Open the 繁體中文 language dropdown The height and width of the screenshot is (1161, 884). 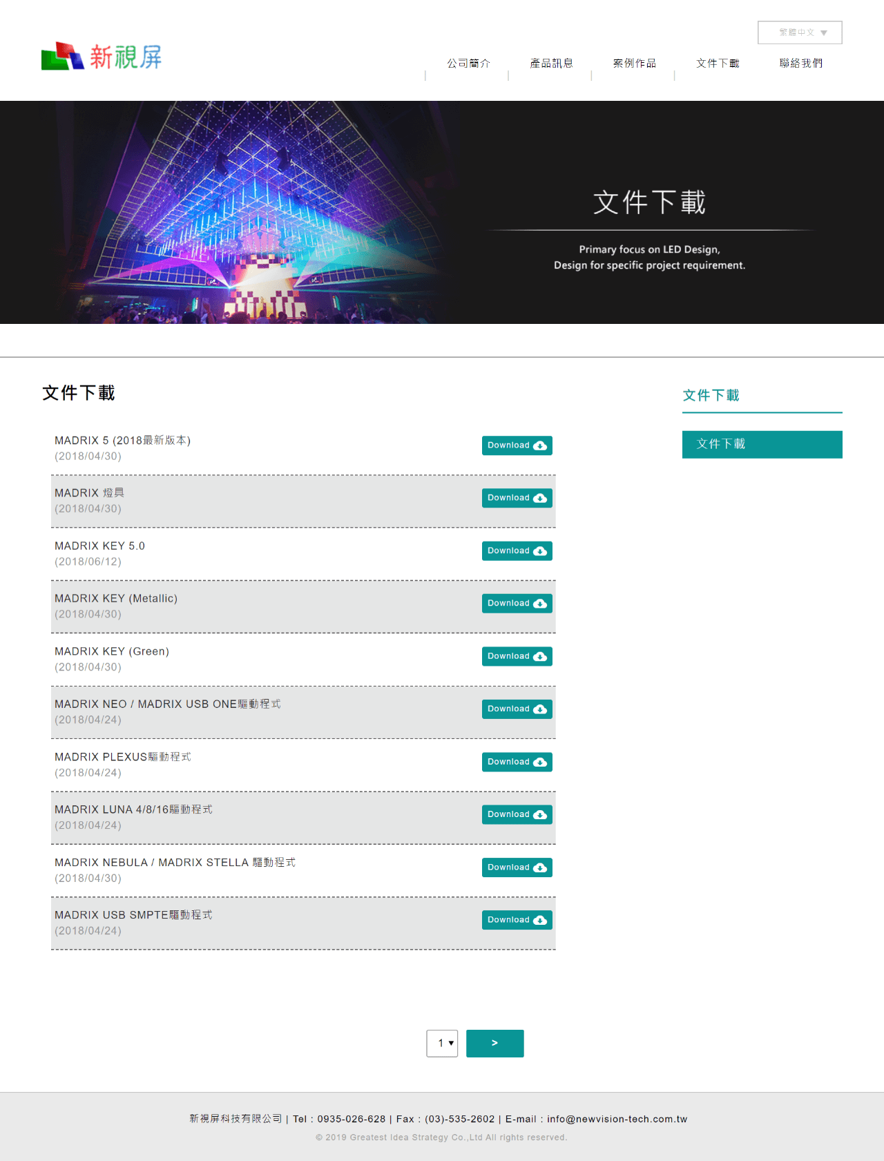click(800, 32)
